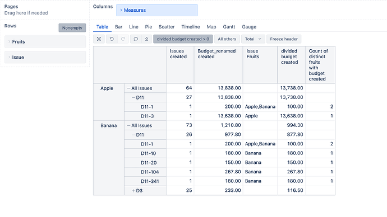Click the 116.50 cell in D3 row
Screen dimensions: 387x217
[x=291, y=190]
